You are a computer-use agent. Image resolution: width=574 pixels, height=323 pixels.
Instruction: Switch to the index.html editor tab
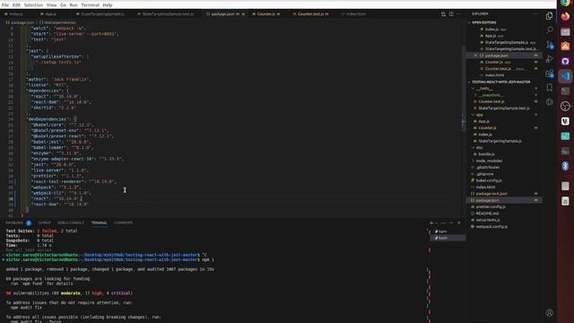tap(353, 14)
